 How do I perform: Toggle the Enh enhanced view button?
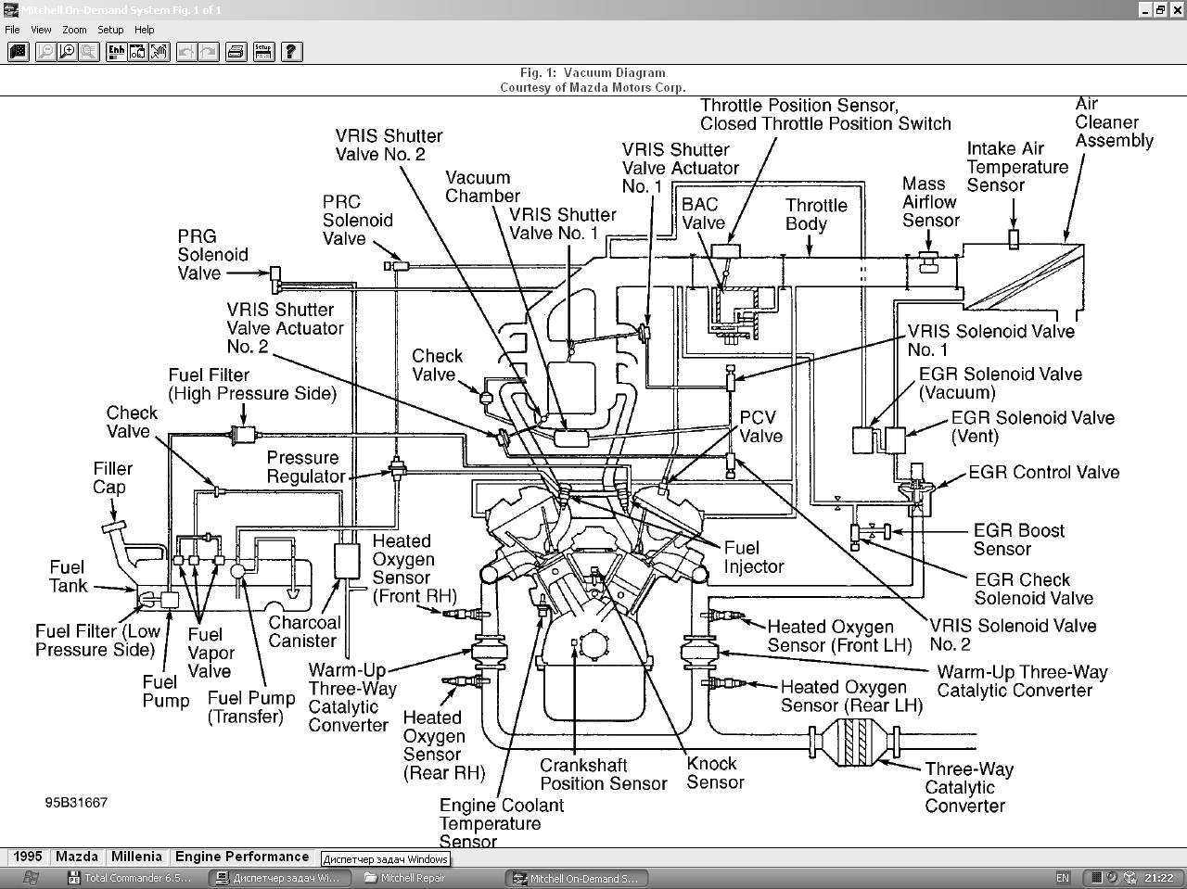(116, 52)
